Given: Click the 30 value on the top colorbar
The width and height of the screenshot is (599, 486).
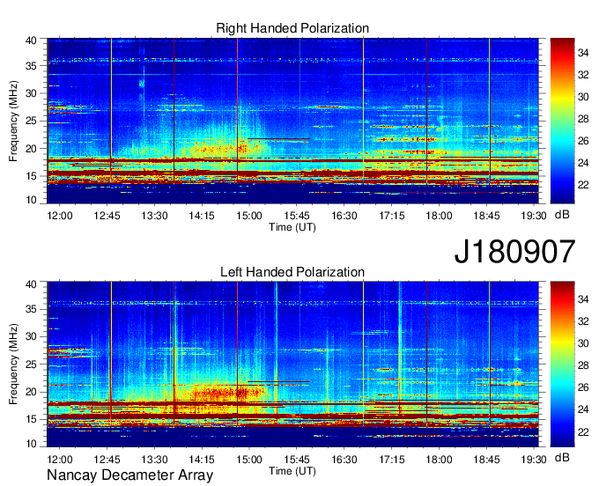Looking at the screenshot, I should click(583, 97).
